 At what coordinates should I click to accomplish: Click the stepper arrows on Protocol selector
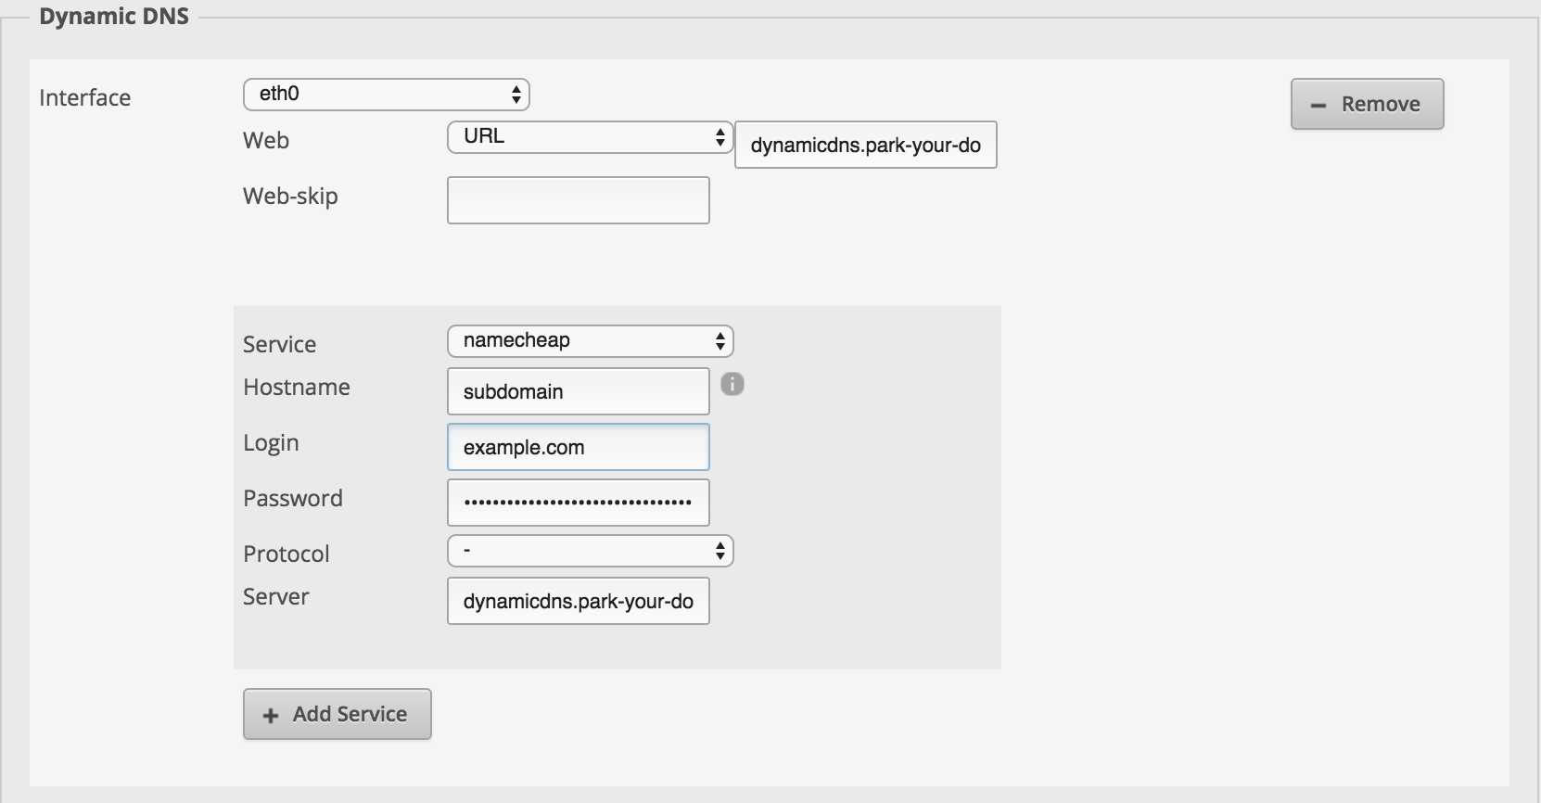coord(720,550)
